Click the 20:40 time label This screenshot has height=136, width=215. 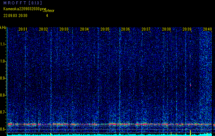207,29
